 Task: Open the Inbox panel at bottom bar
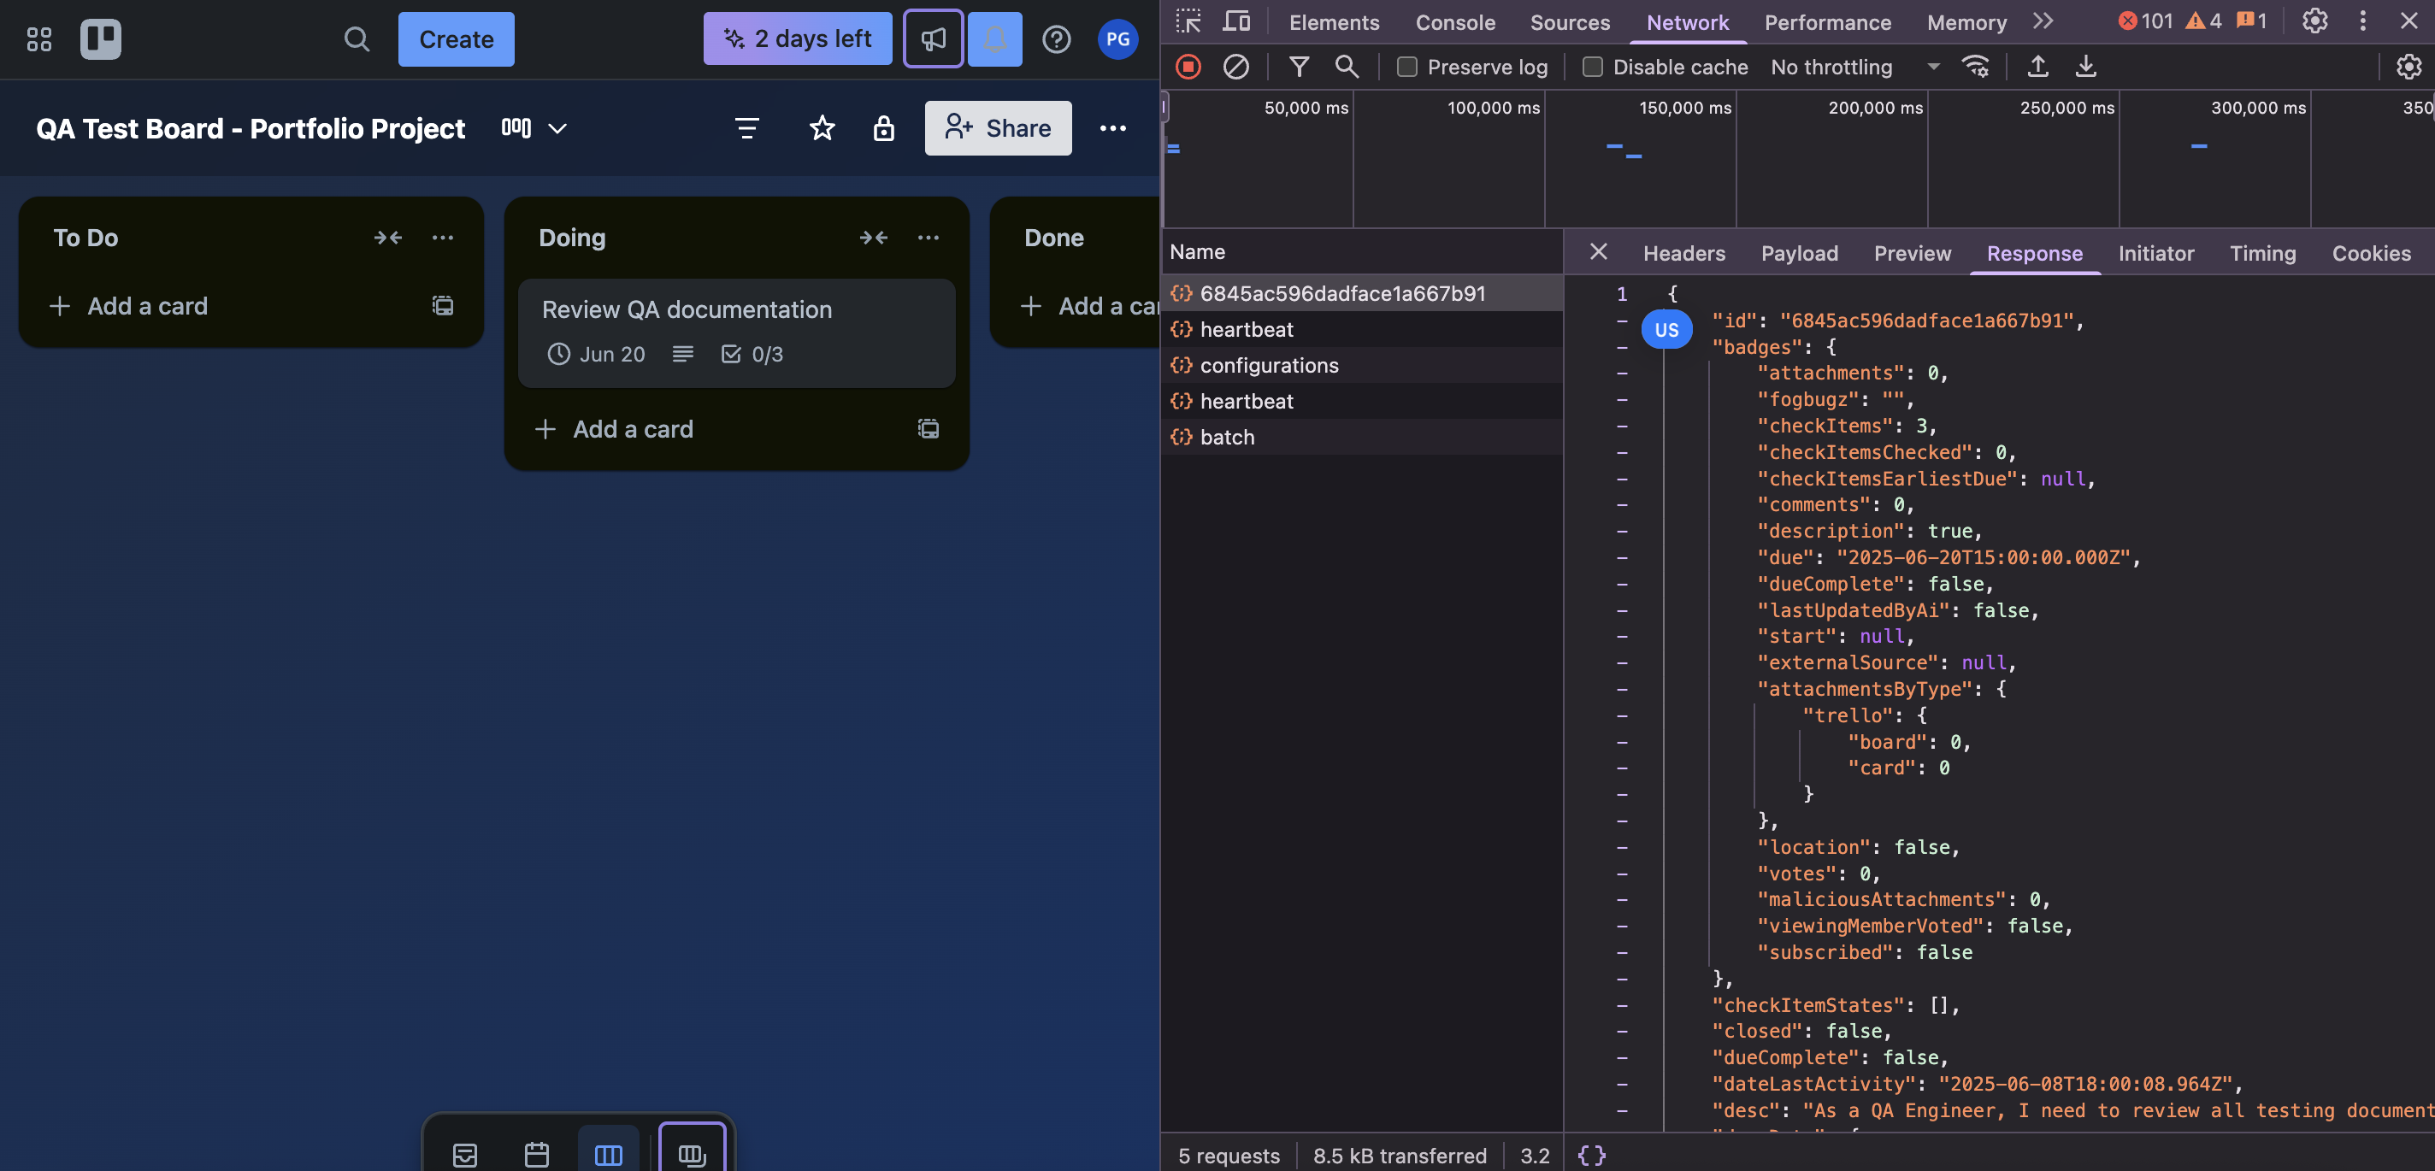(464, 1154)
